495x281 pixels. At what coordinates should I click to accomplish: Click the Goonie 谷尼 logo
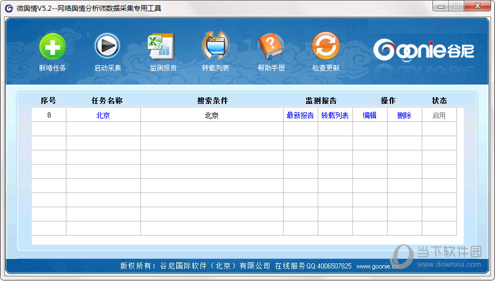(x=423, y=51)
